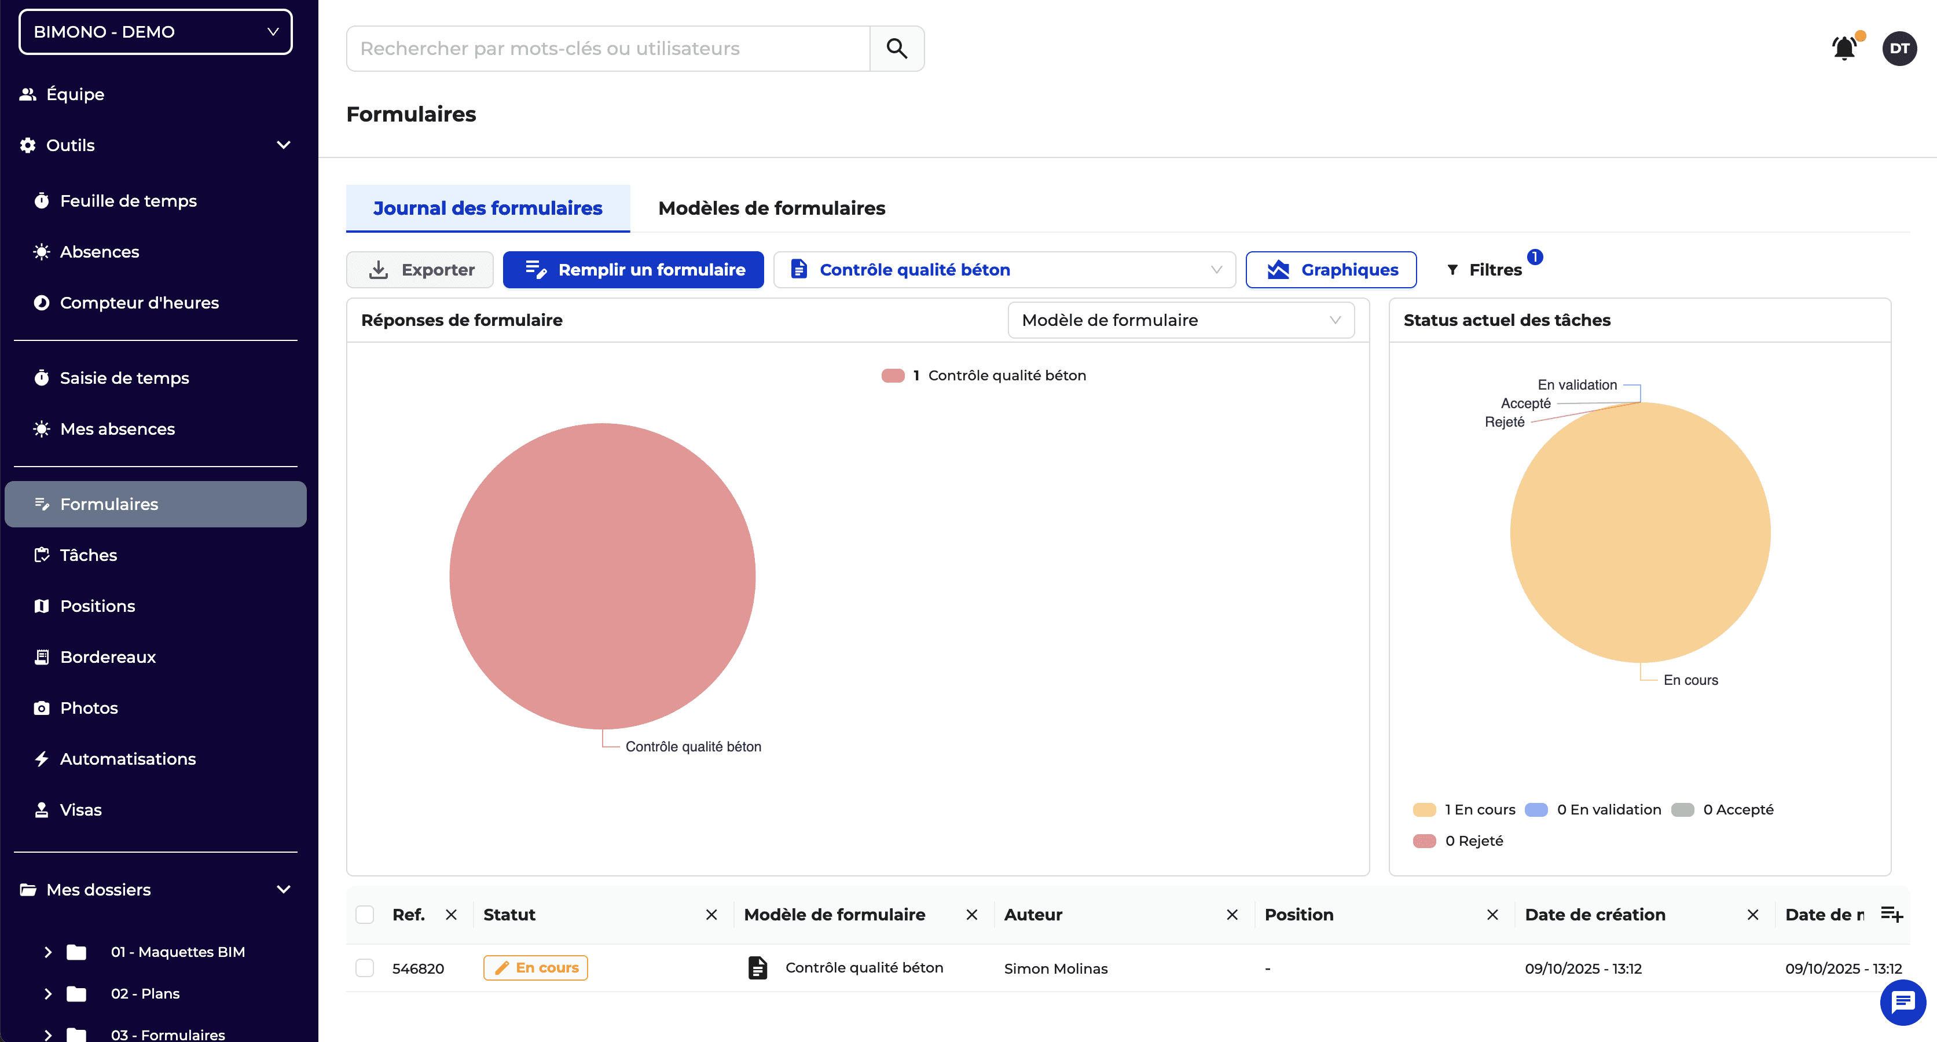Click the add columns icon in table header

[x=1891, y=914]
